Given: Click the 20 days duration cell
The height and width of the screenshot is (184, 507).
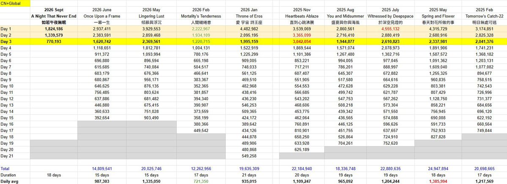Looking at the screenshot, I should [302, 175].
